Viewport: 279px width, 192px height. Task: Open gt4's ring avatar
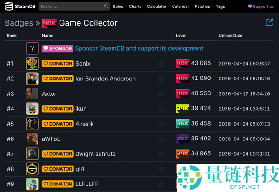(x=32, y=169)
